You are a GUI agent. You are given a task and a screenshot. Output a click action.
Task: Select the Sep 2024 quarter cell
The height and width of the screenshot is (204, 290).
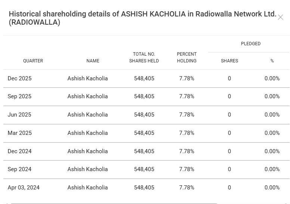pyautogui.click(x=19, y=169)
